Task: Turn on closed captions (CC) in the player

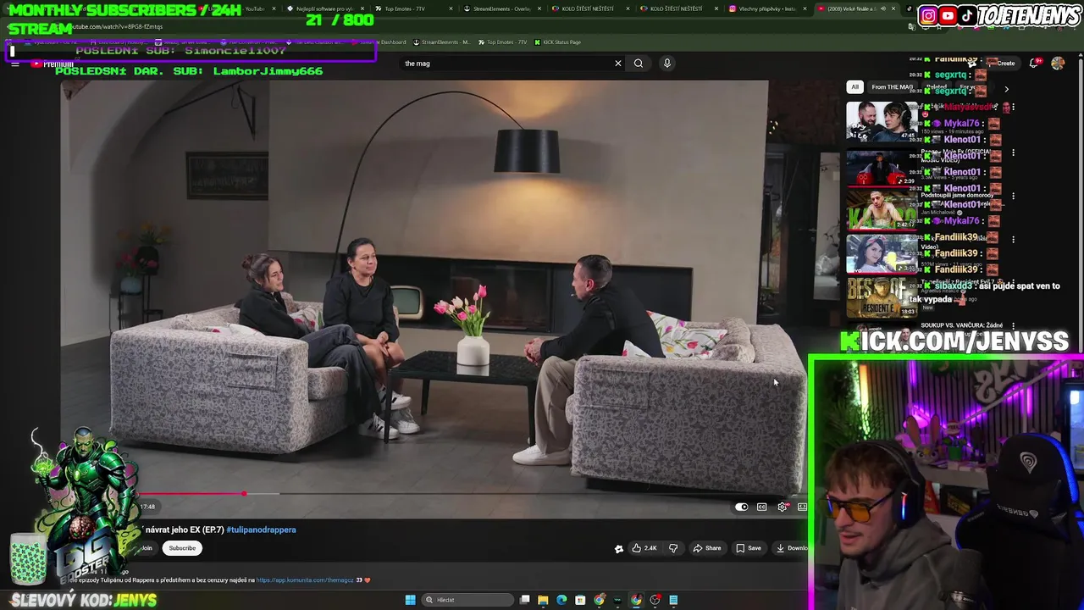Action: (x=761, y=507)
